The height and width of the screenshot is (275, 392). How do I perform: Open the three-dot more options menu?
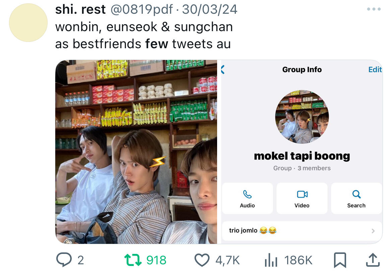(374, 9)
